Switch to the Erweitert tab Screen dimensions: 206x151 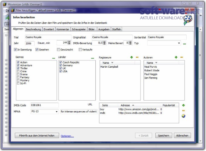49,29
